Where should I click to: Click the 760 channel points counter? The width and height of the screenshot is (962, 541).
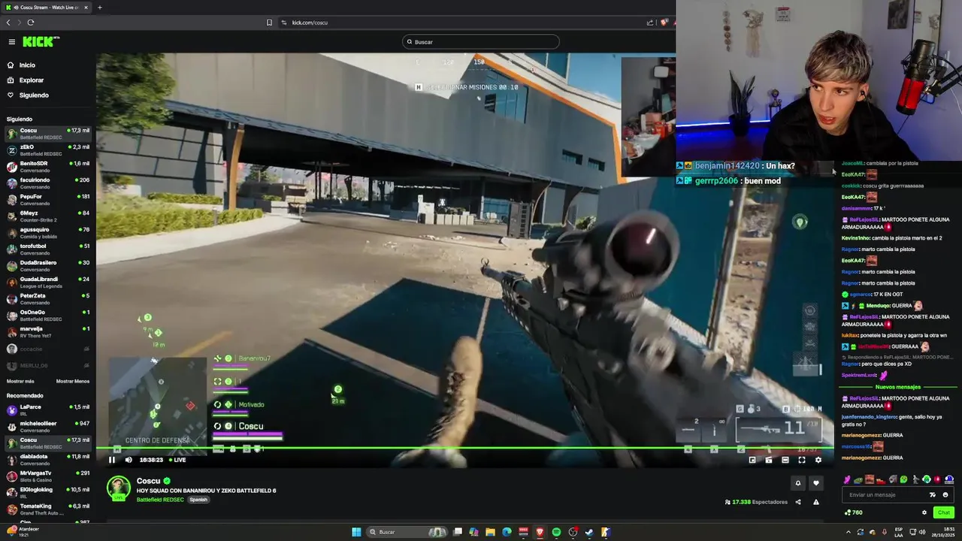coord(854,512)
